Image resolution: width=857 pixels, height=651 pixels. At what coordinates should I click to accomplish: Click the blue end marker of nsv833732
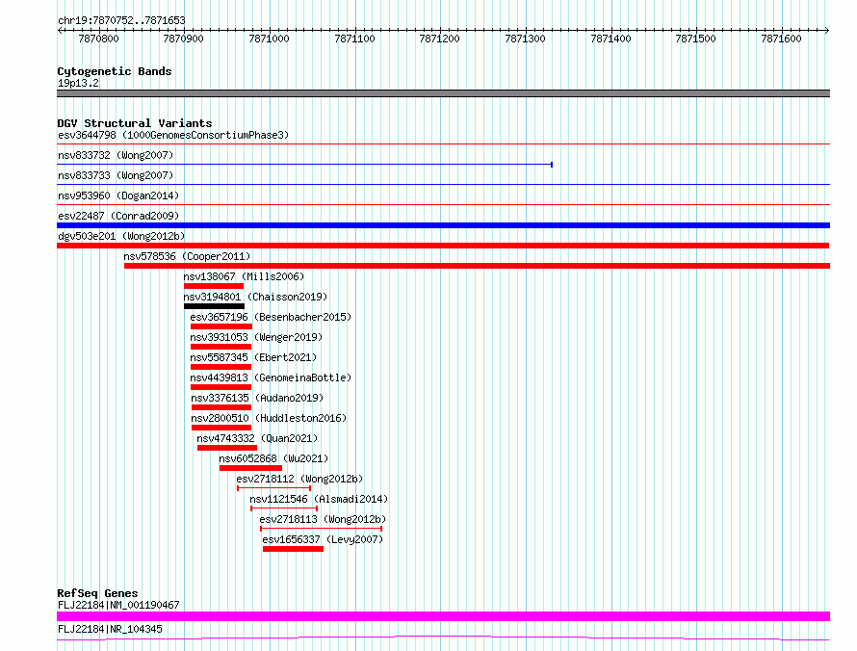click(x=552, y=165)
